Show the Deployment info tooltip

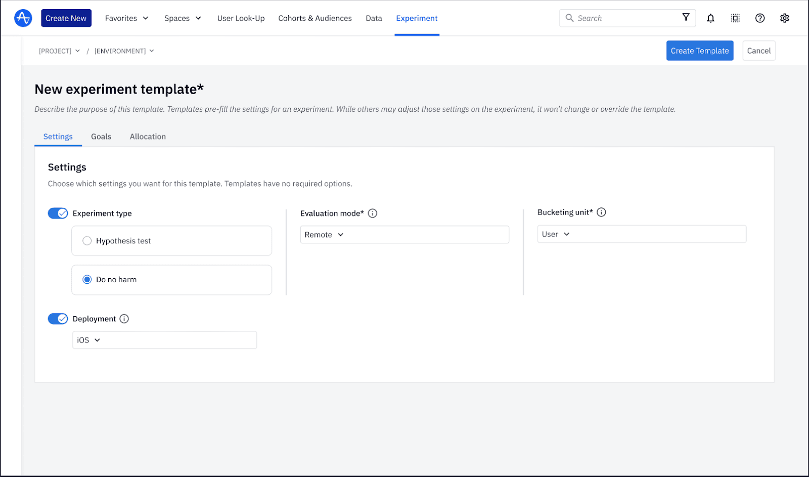pos(124,319)
